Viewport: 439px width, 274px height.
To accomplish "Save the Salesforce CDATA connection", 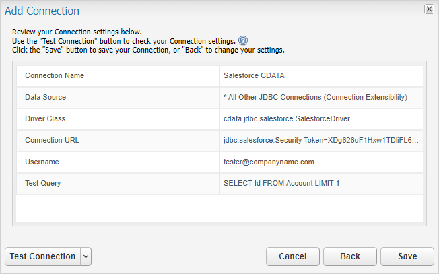I will (x=407, y=256).
